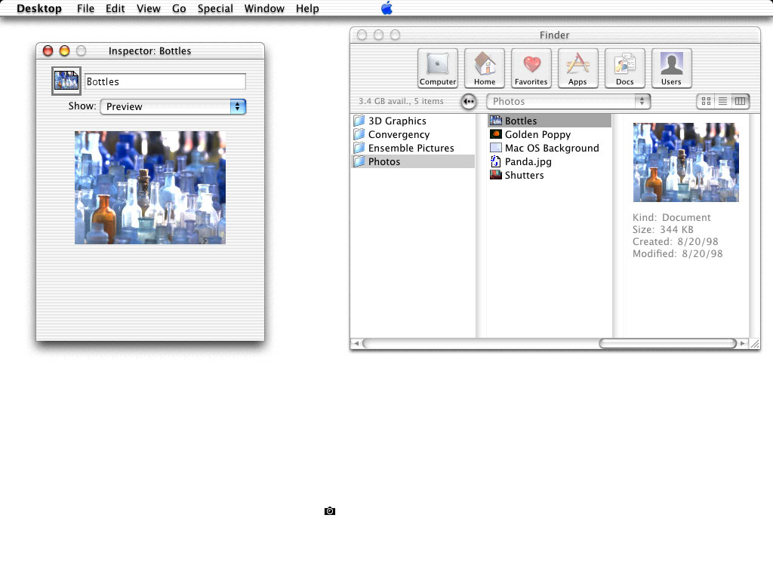773x579 pixels.
Task: Click the '3.4 GB avail., 5 items' status text
Action: pos(401,101)
